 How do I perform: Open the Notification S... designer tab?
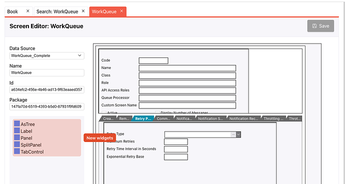[x=210, y=118]
